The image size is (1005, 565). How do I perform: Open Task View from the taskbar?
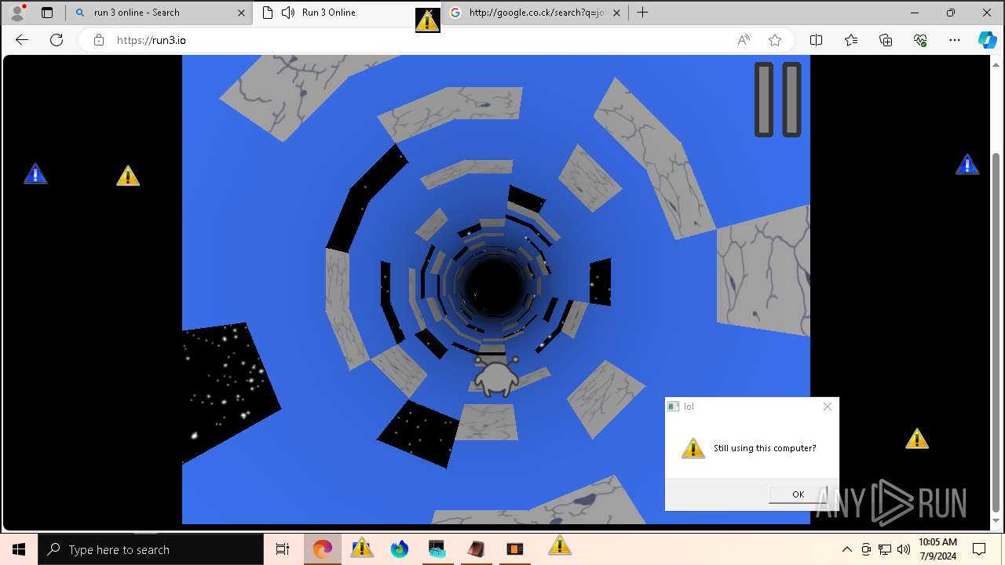pos(283,549)
